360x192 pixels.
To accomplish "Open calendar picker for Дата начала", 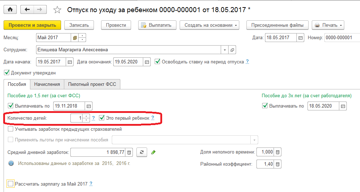I will 70,62.
